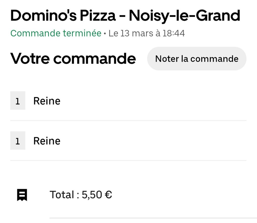Image resolution: width=257 pixels, height=223 pixels.
Task: Click the word commande inside rating button
Action: pos(214,59)
